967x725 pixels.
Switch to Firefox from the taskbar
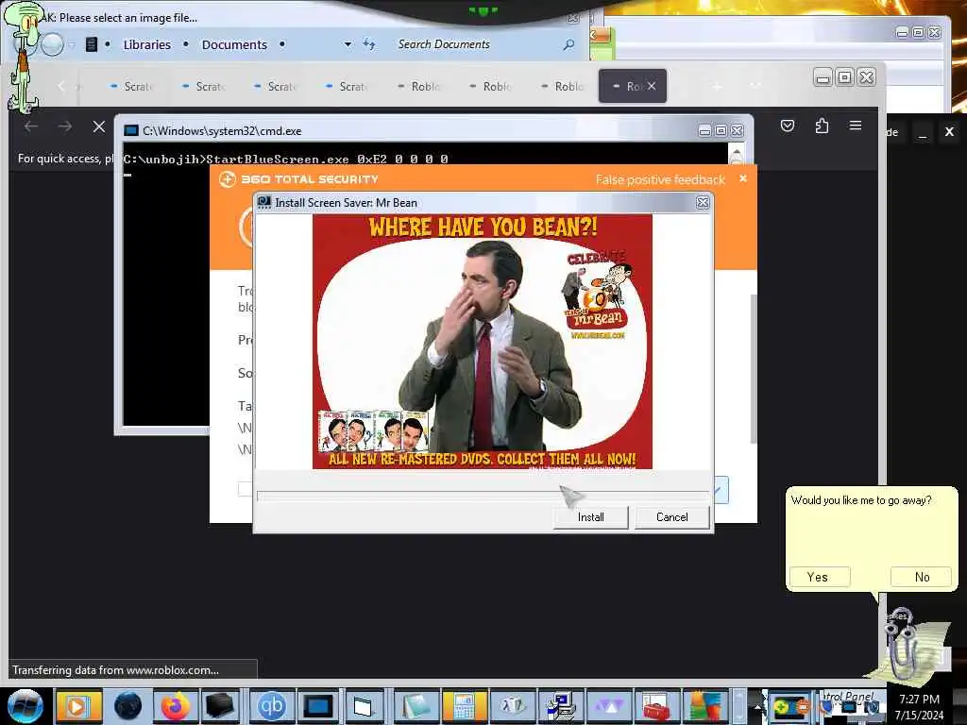(175, 706)
